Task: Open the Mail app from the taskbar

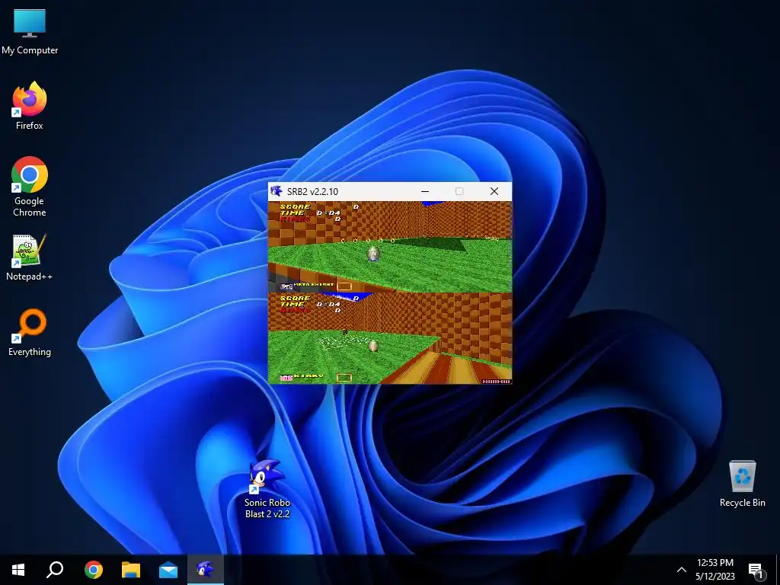Action: pyautogui.click(x=168, y=570)
